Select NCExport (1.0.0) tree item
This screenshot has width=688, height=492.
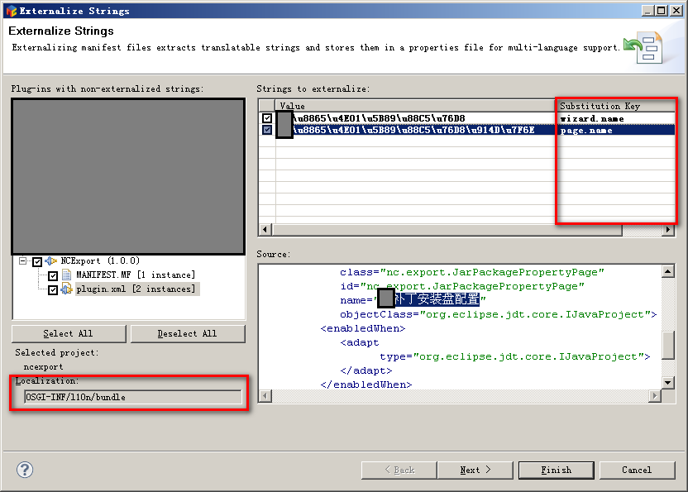101,261
